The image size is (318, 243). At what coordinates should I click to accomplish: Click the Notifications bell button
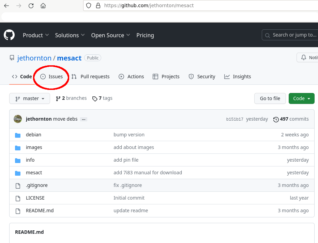click(x=308, y=58)
